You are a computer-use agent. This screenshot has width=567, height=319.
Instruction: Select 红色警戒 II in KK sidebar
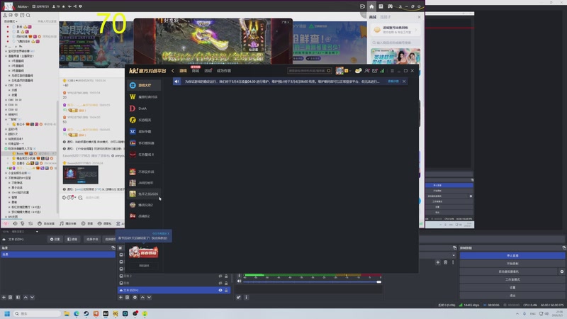(144, 155)
